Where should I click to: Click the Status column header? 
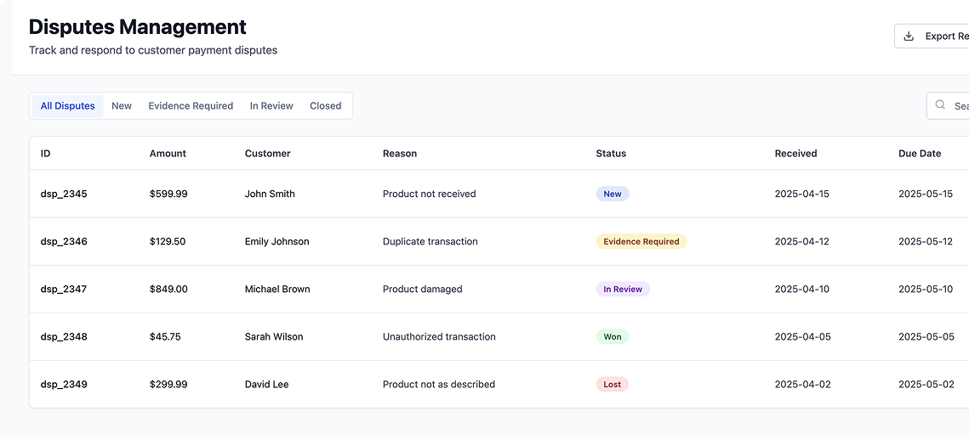point(611,154)
